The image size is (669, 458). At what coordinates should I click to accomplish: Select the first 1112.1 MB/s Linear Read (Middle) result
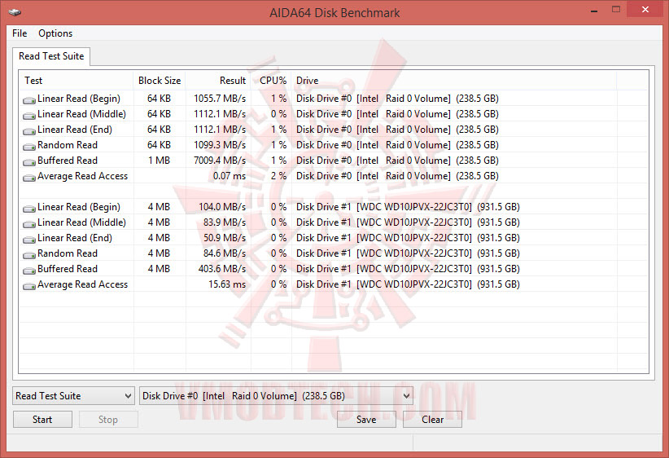[220, 114]
